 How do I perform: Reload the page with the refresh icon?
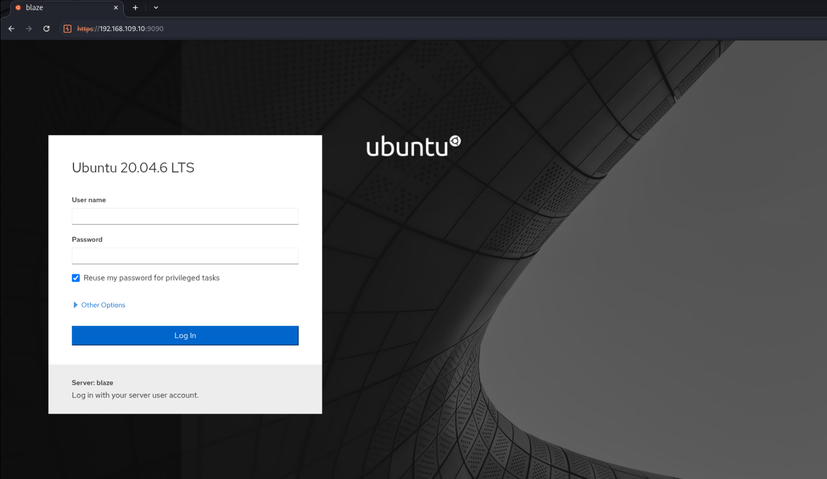pos(47,29)
